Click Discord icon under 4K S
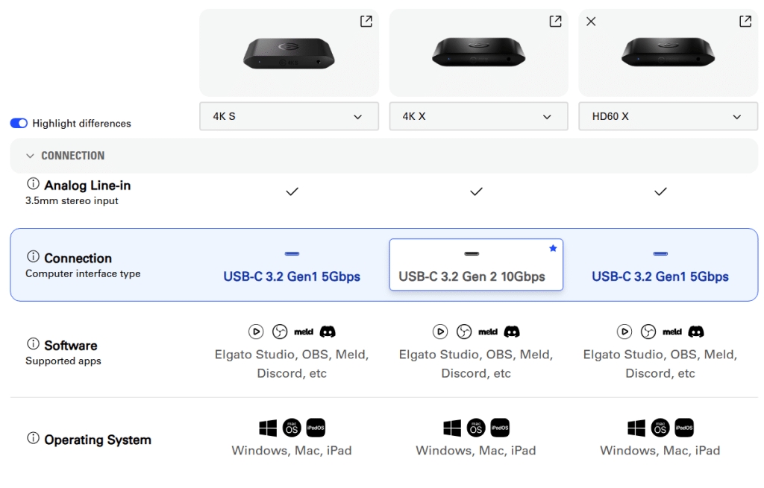Screen dimensions: 764x488 click(x=328, y=332)
